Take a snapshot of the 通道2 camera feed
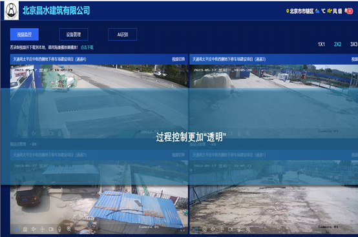This screenshot has height=237, width=358. click(x=25, y=229)
